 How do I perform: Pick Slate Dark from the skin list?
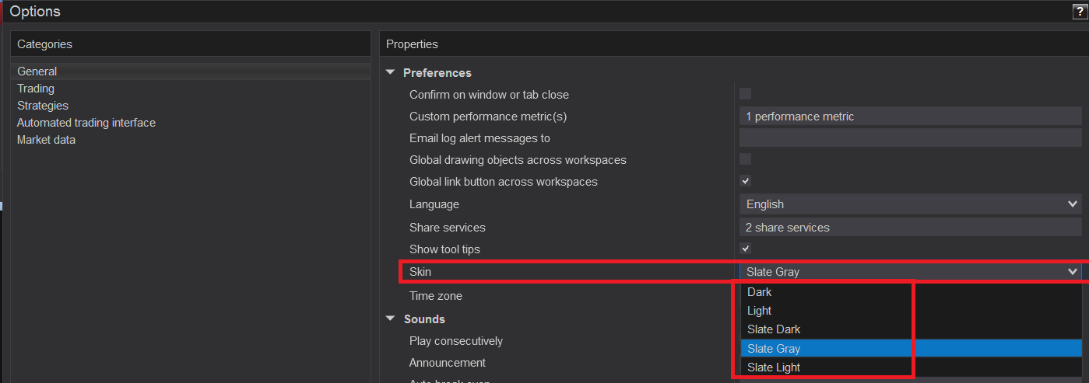pyautogui.click(x=774, y=329)
